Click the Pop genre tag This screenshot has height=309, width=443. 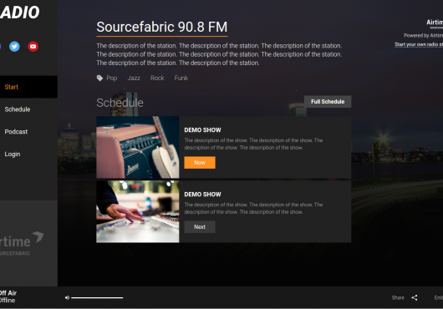click(112, 78)
